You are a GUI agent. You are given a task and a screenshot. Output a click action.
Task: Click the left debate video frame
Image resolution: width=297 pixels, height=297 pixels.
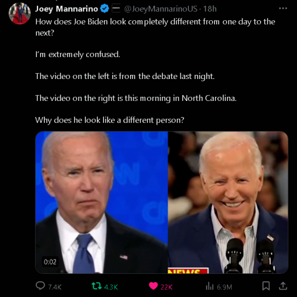pos(102,203)
